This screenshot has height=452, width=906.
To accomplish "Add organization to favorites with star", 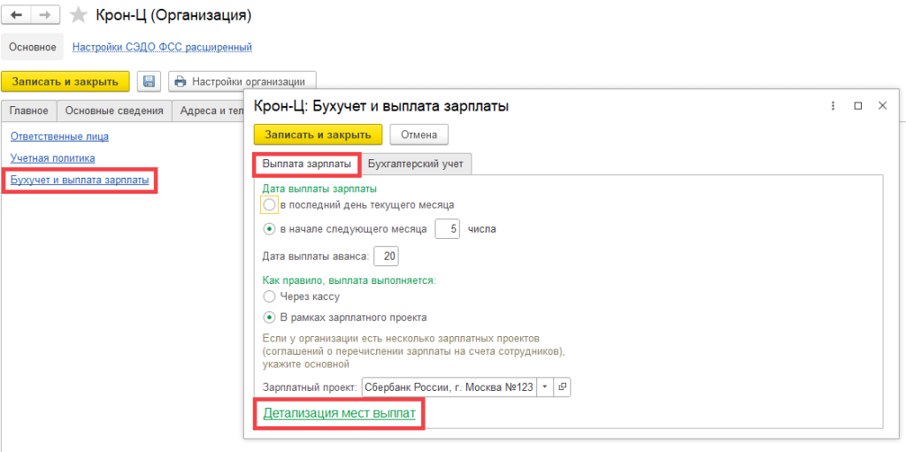I will [x=80, y=15].
